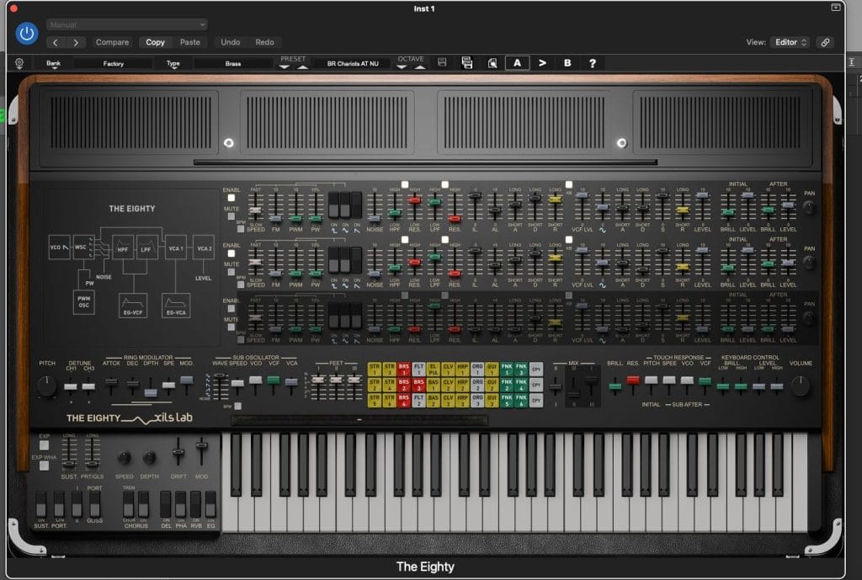Expand the Bank selector menu
Image resolution: width=862 pixels, height=580 pixels.
[54, 64]
